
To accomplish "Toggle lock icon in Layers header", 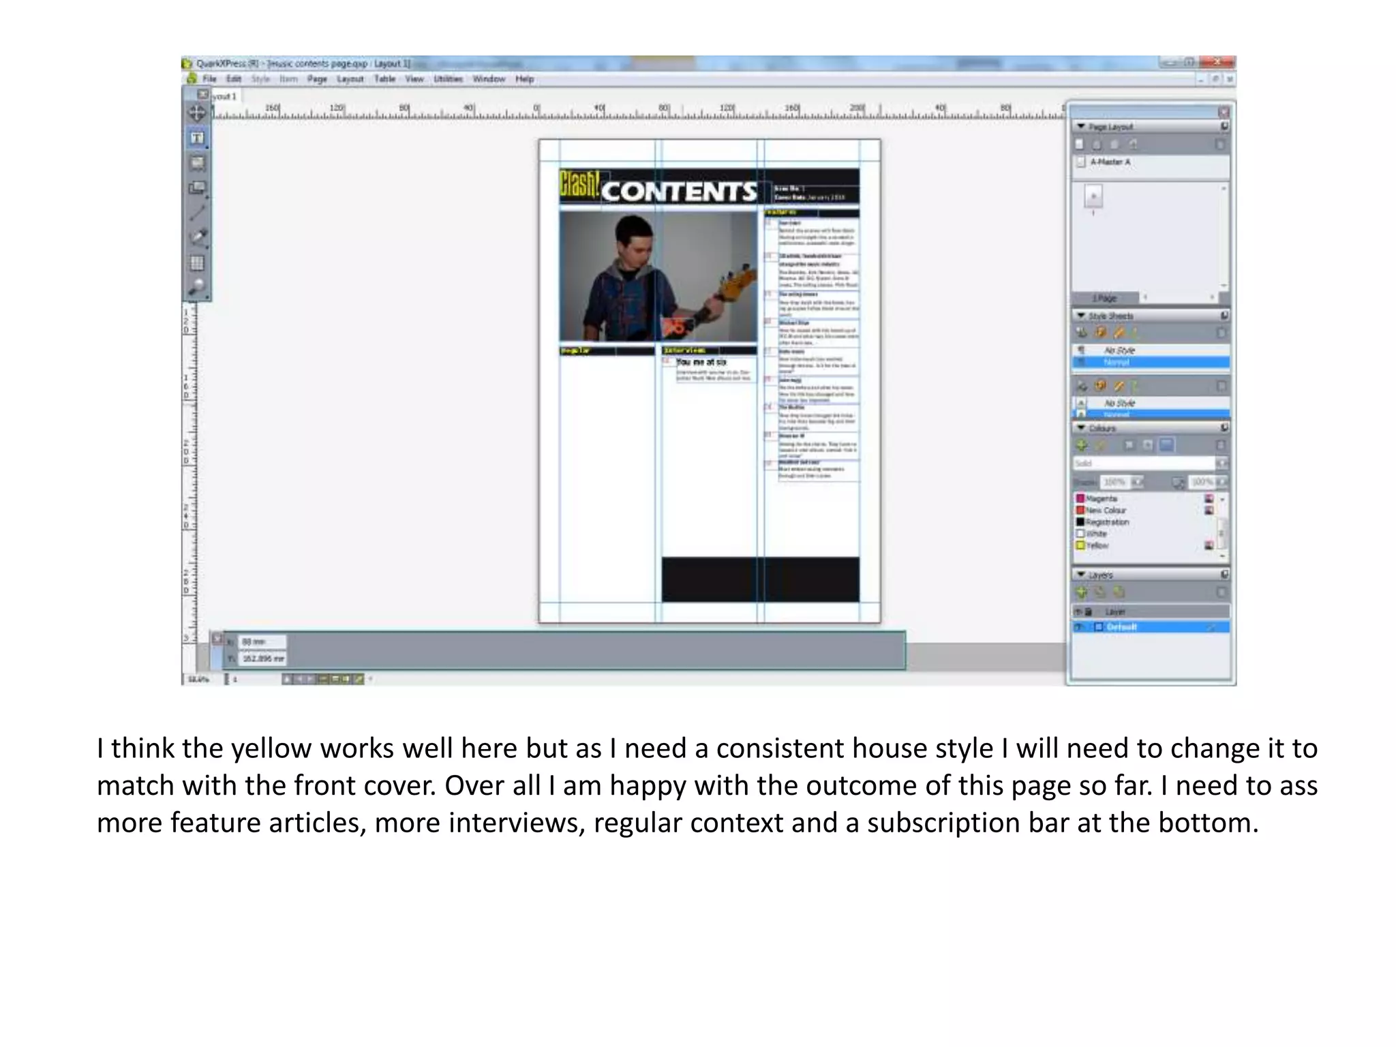I will [x=1089, y=611].
